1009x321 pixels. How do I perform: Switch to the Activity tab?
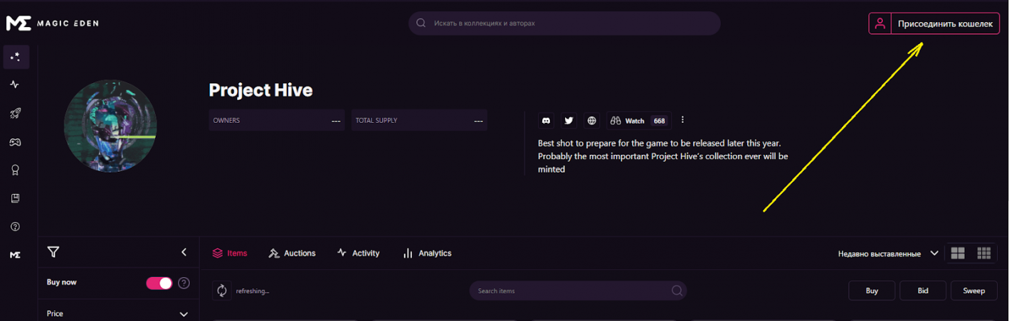[x=358, y=253]
